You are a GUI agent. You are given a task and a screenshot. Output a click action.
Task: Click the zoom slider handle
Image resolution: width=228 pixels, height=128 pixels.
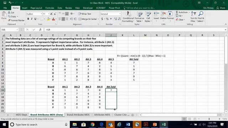click(209, 119)
